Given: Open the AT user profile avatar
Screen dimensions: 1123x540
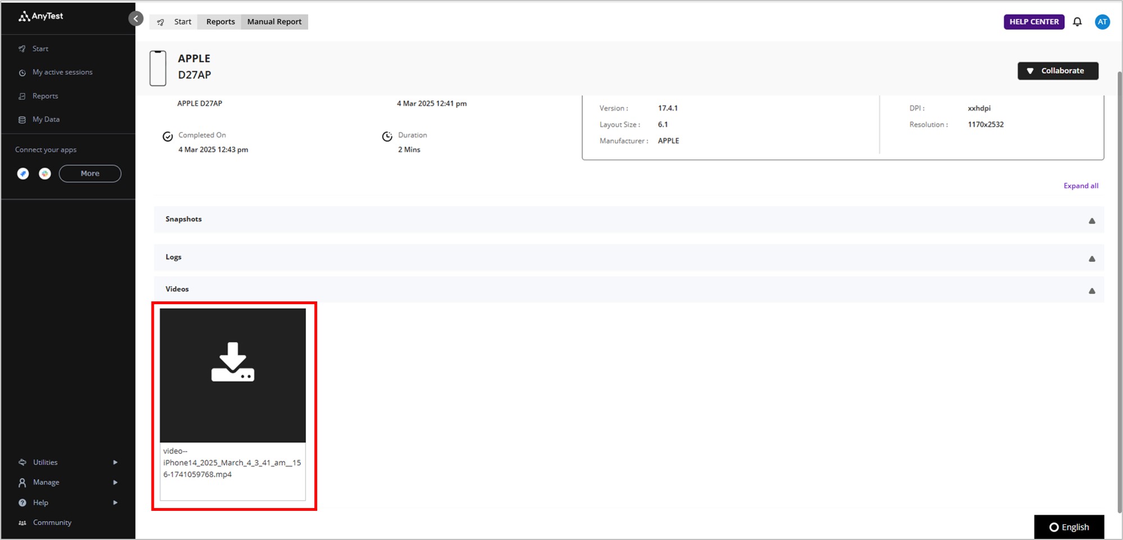Looking at the screenshot, I should click(x=1102, y=22).
